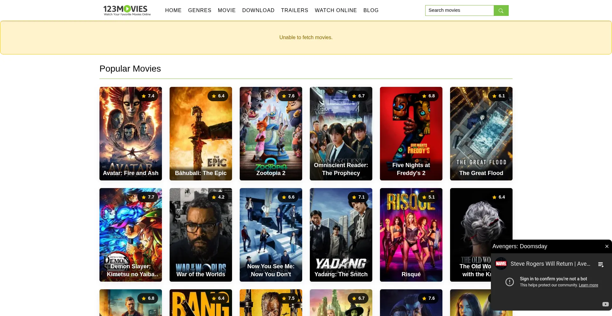Open The Great Flood movie card

(x=481, y=134)
